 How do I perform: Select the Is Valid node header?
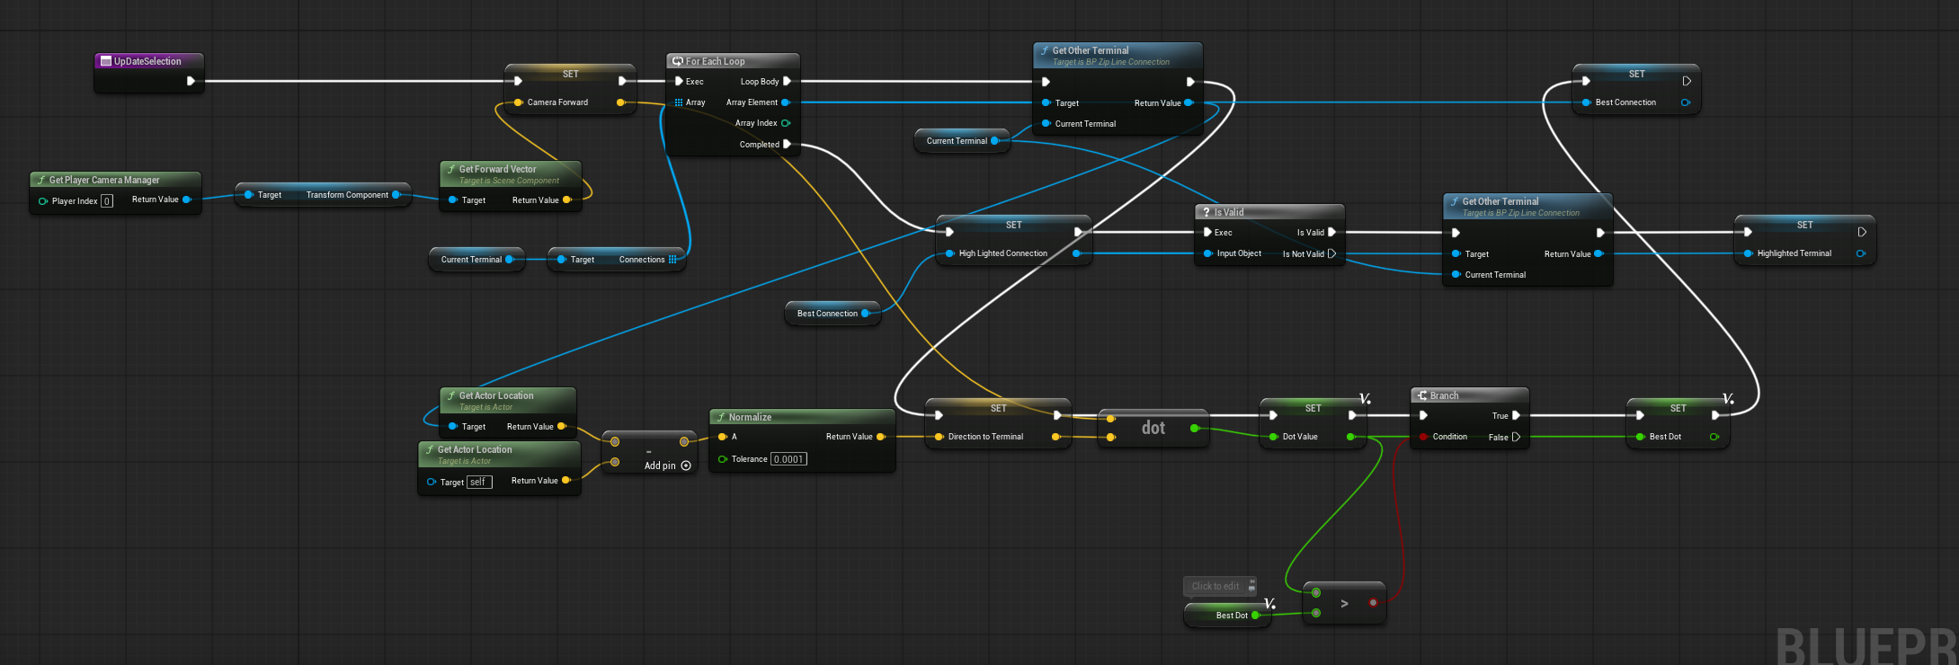(x=1269, y=212)
